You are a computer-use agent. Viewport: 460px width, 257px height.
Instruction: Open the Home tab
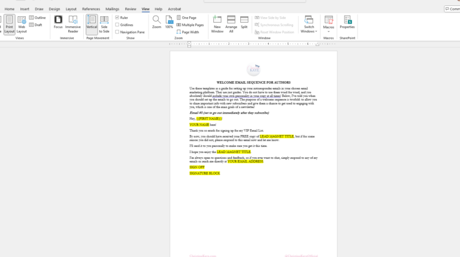coord(10,9)
